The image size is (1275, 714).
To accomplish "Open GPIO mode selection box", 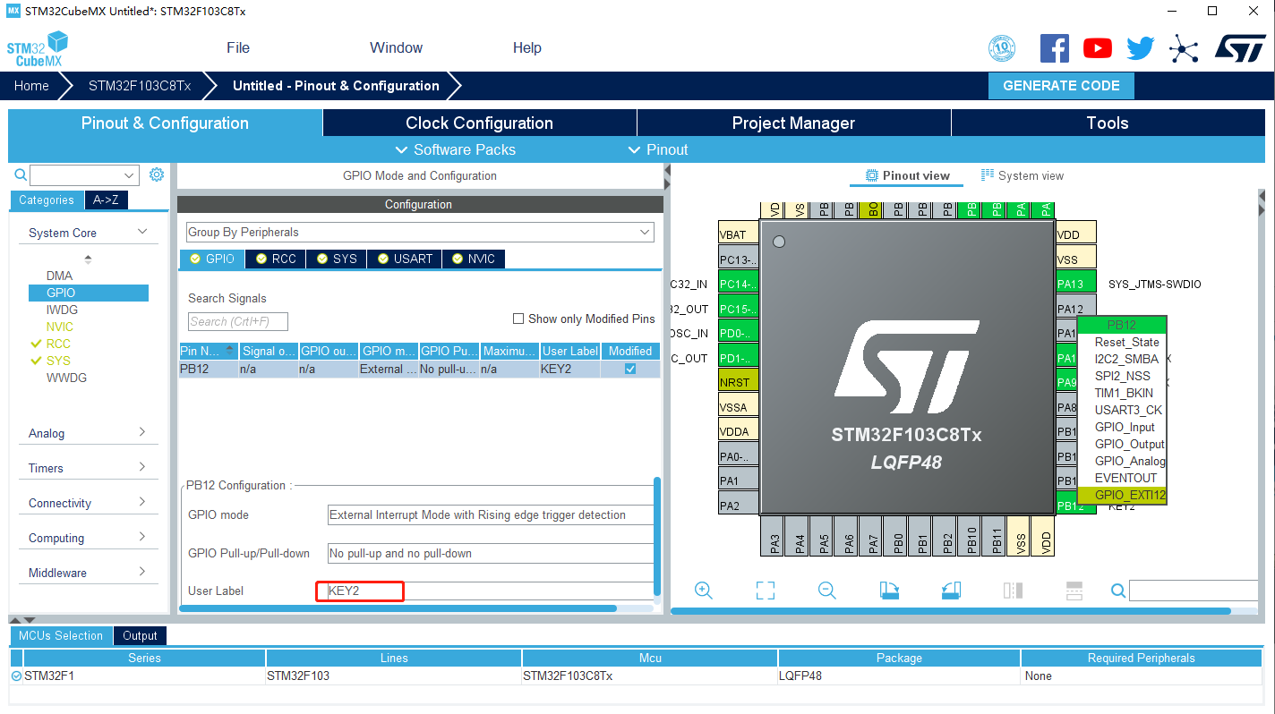I will click(x=491, y=514).
